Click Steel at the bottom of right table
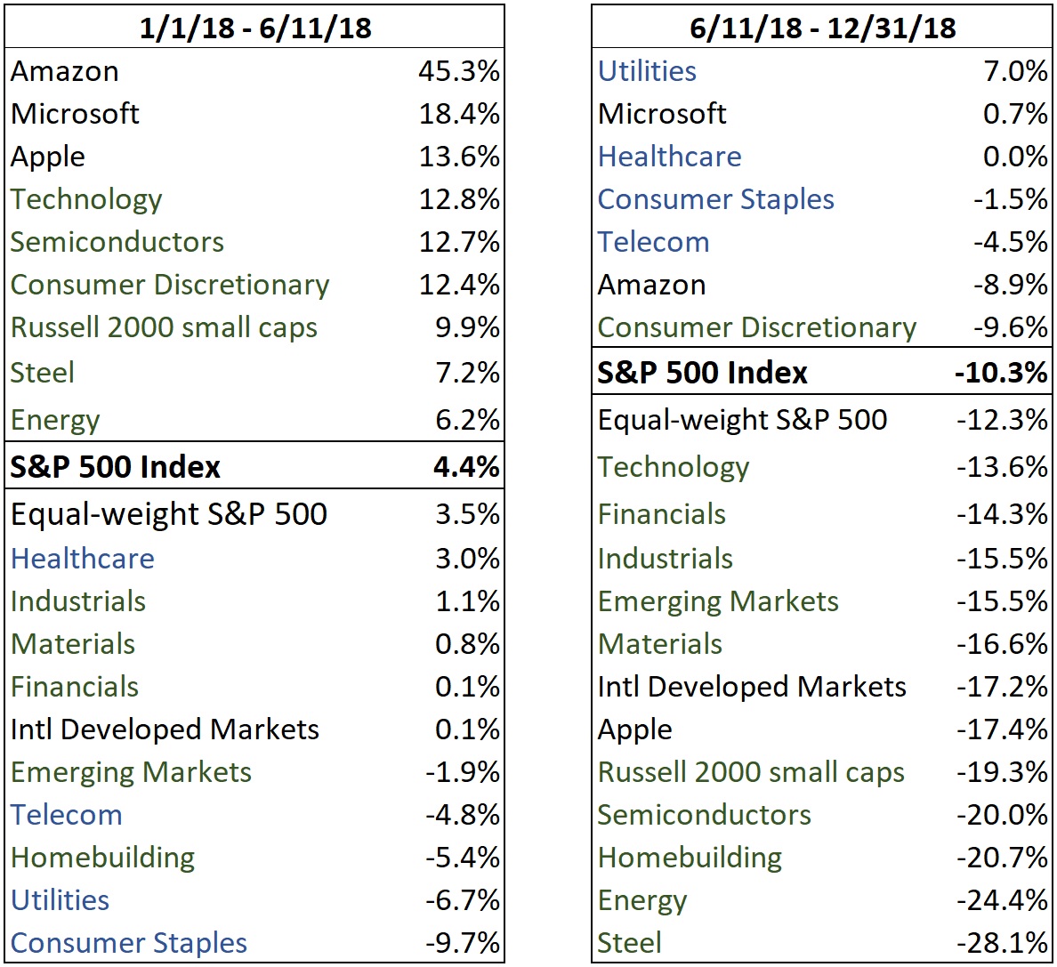This screenshot has width=1057, height=967. click(630, 942)
